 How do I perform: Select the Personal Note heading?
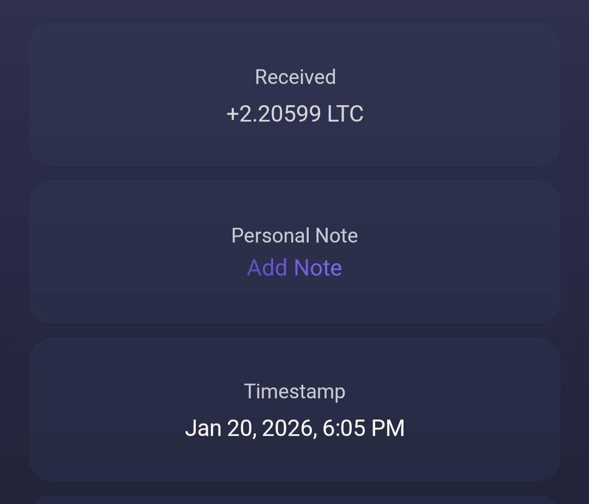(294, 235)
